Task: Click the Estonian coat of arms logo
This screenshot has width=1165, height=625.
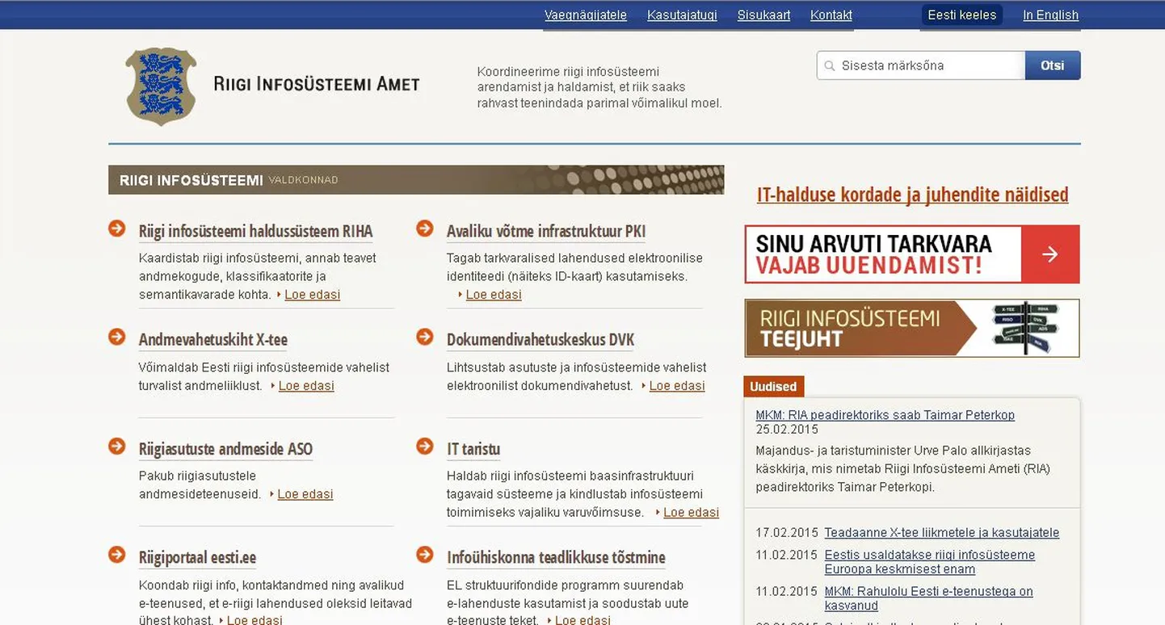Action: coord(162,85)
